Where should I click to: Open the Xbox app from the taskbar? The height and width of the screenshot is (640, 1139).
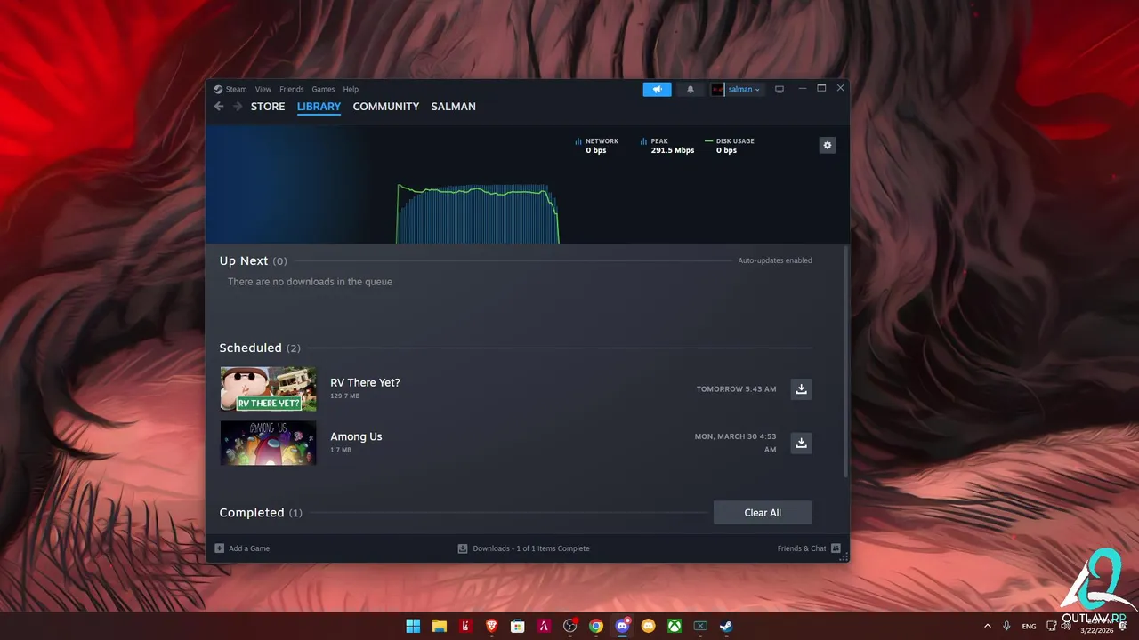click(675, 626)
